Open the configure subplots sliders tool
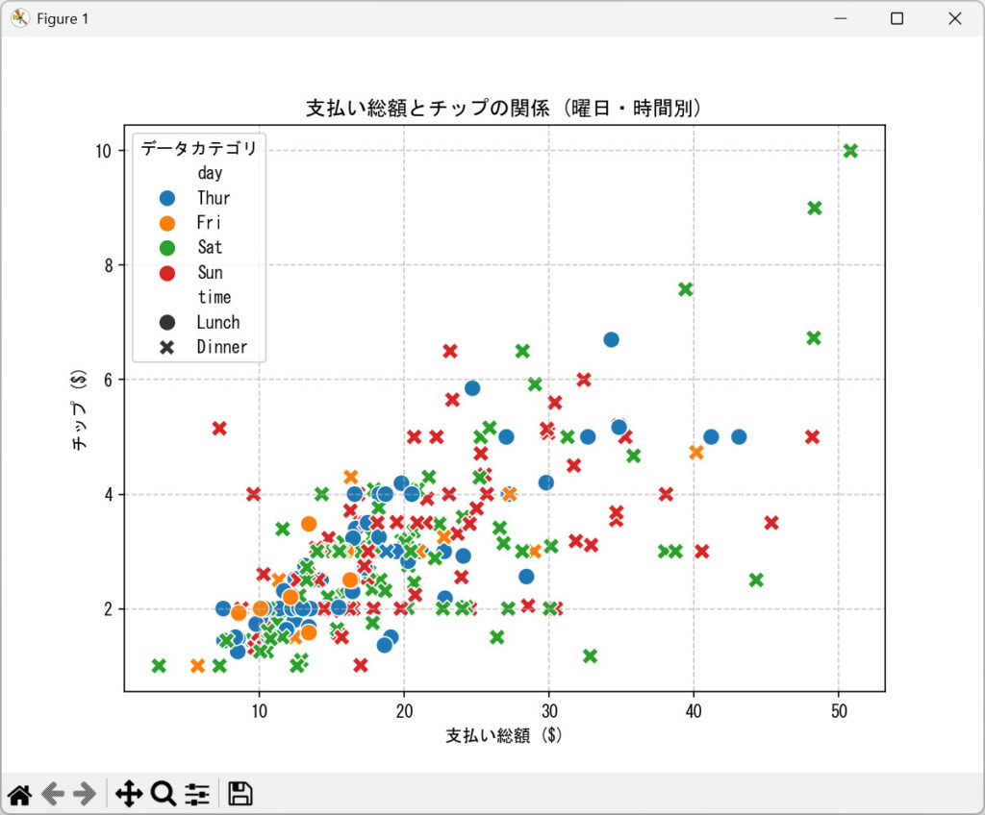Screen dimensions: 985x815 tap(197, 794)
